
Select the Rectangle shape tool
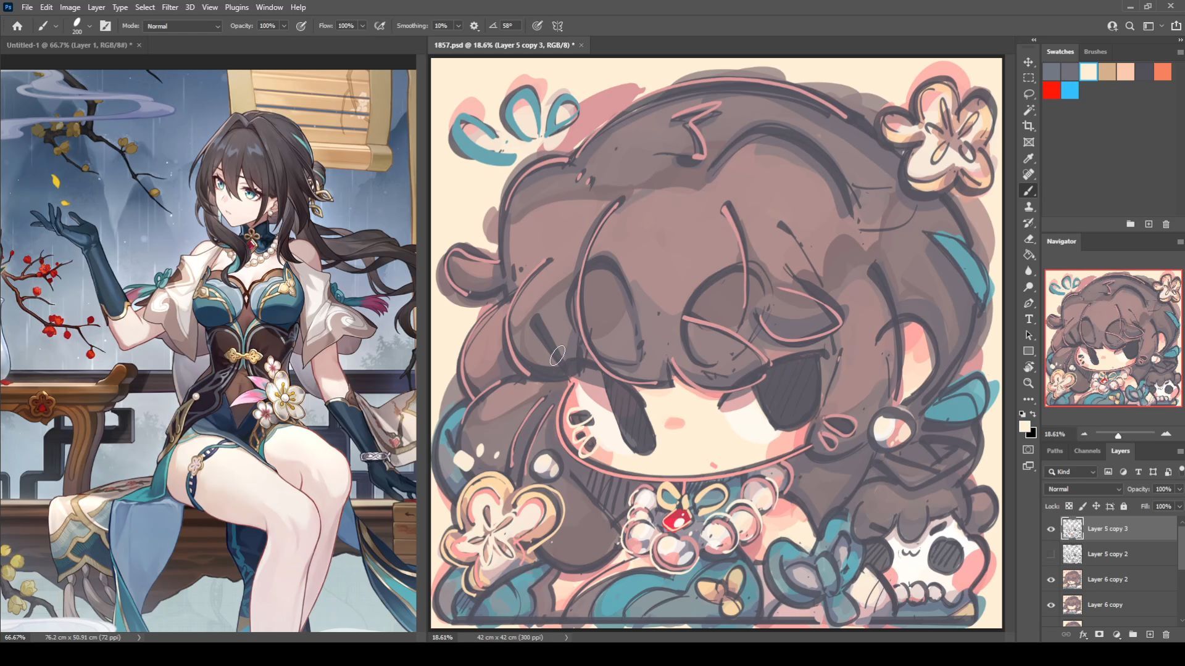[1028, 351]
